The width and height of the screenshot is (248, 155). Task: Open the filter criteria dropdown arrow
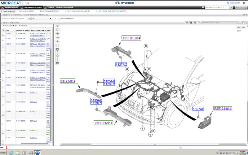point(238,23)
